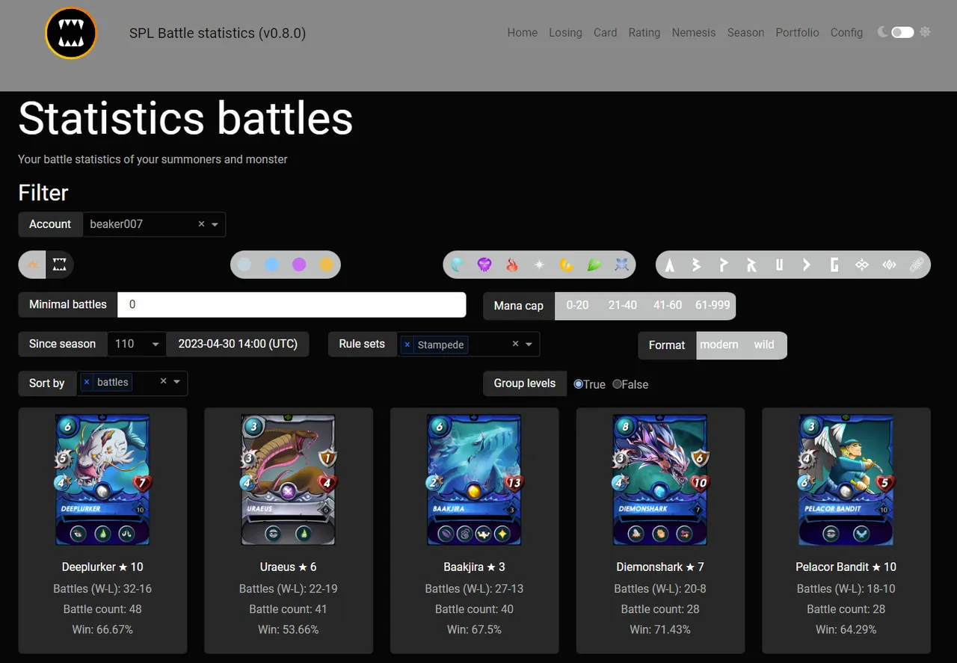Screen dimensions: 957x663
Task: Toggle mana cap 41-60 filter
Action: [x=667, y=305]
